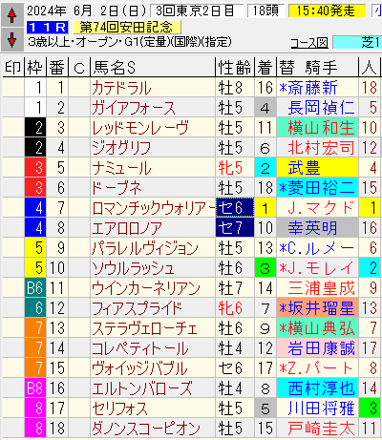The image size is (382, 440).
Task: Click the 第74回安田記念 race title
Action: (127, 28)
